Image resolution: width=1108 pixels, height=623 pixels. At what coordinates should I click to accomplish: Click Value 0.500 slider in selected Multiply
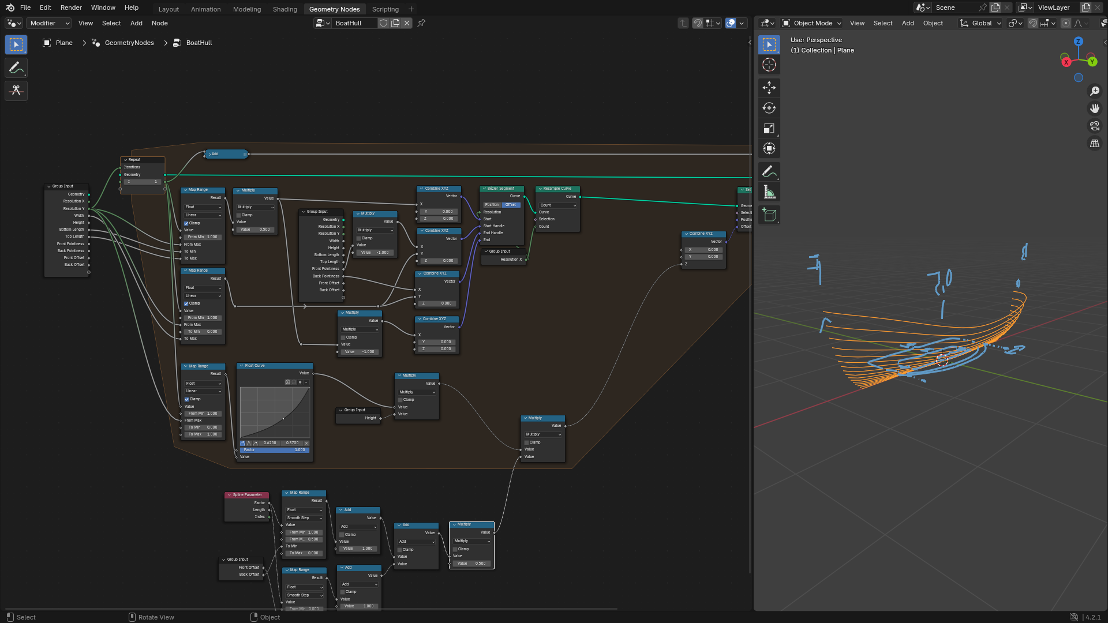click(x=471, y=564)
